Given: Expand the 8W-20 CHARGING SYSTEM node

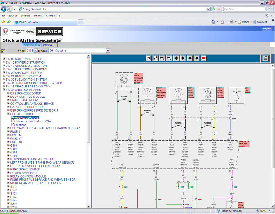Looking at the screenshot, I should click(x=4, y=73).
